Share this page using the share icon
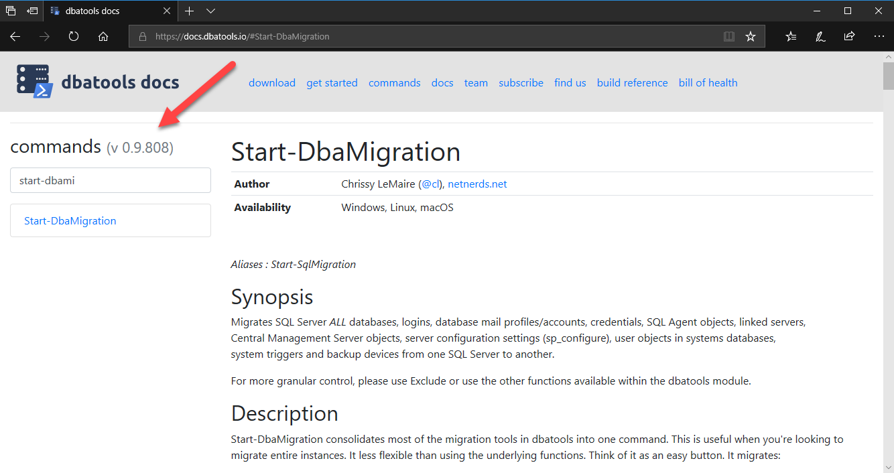The width and height of the screenshot is (894, 473). pos(849,36)
